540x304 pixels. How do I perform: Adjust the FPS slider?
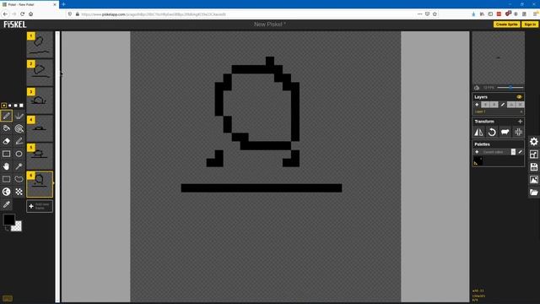(x=510, y=88)
